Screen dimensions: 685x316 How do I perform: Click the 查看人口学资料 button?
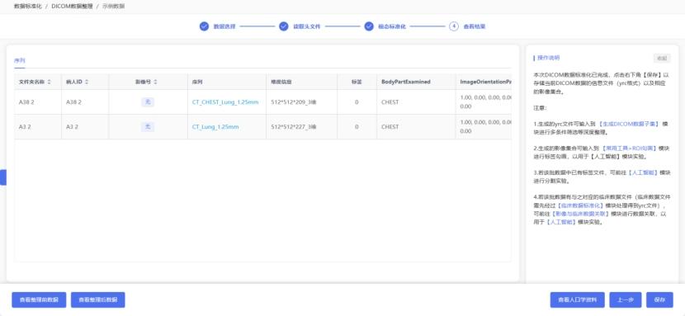point(577,299)
